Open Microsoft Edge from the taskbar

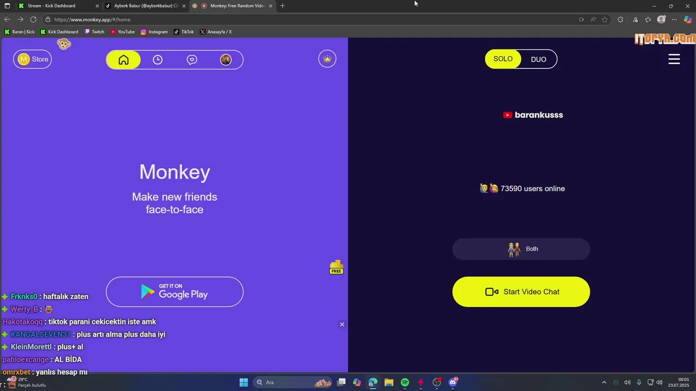(372, 382)
